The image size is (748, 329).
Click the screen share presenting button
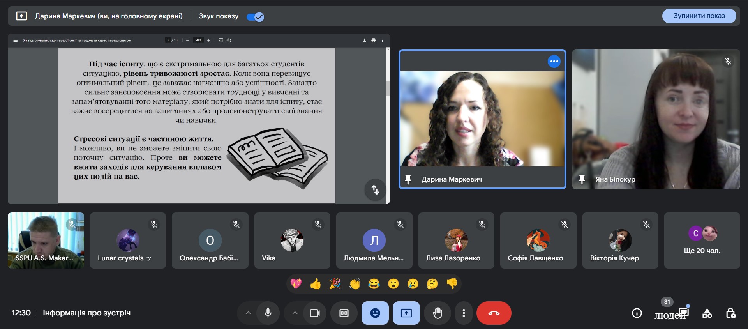click(406, 313)
